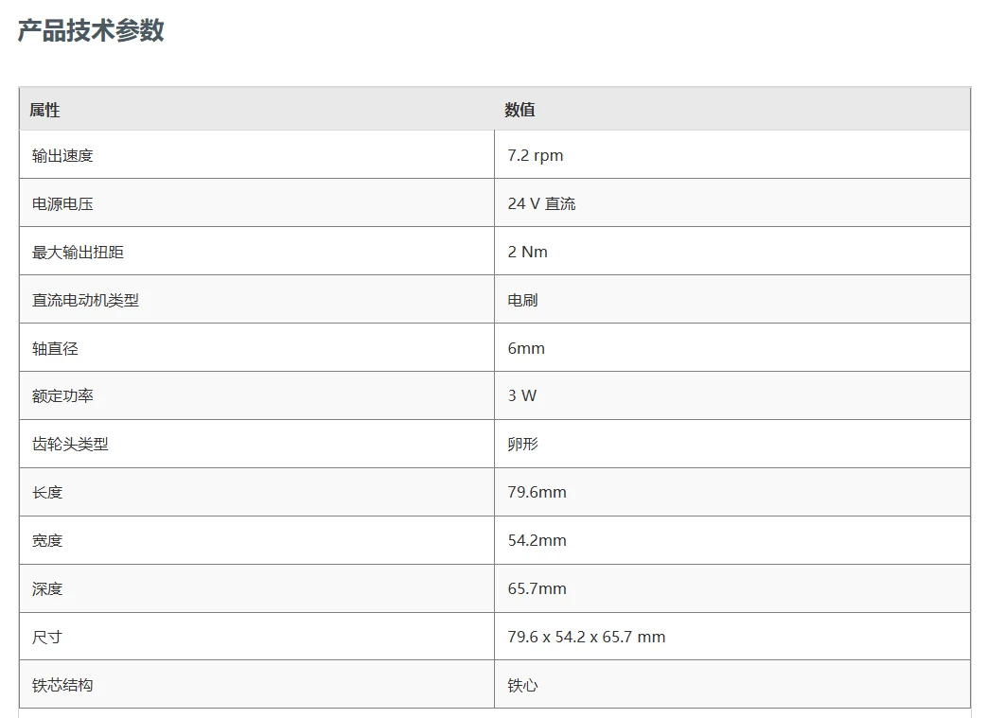Click the 6mm shaft diameter value
The image size is (987, 718).
click(x=526, y=348)
